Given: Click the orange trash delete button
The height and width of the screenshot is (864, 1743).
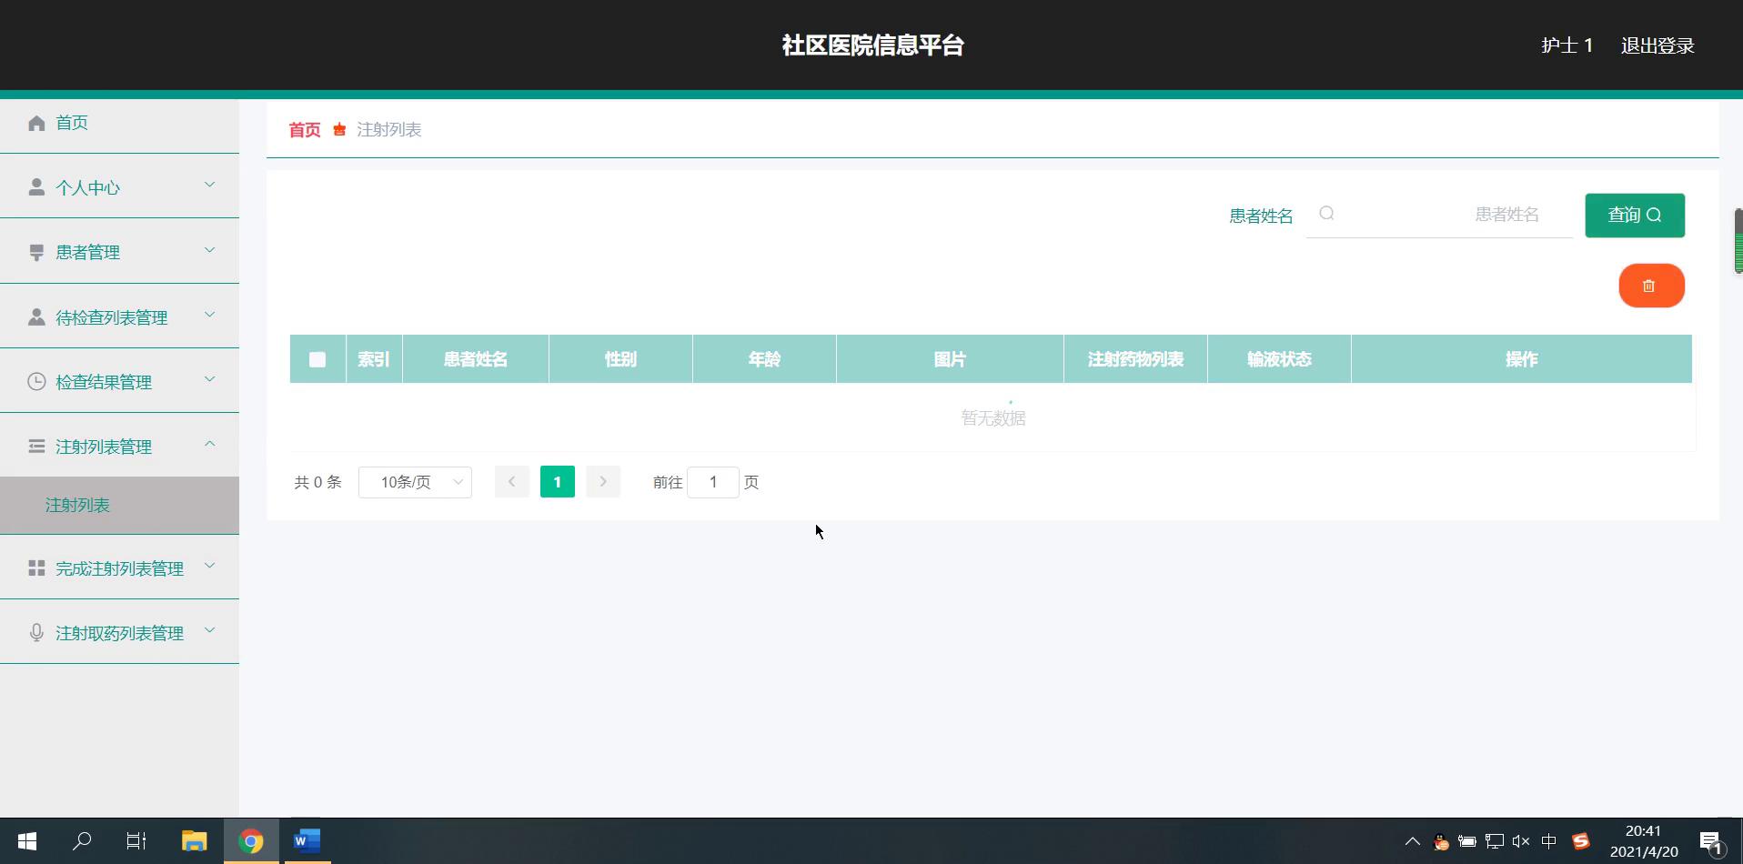Looking at the screenshot, I should [1651, 286].
